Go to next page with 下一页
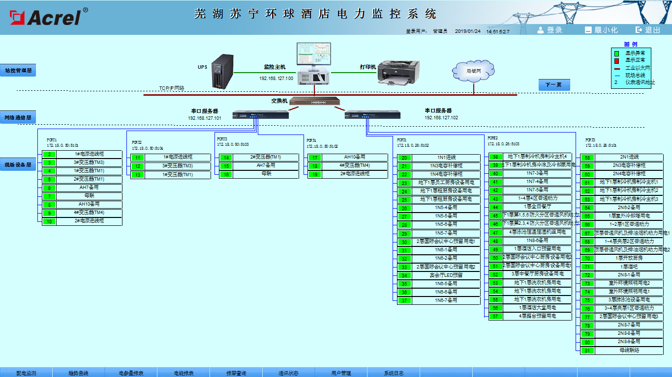This screenshot has height=377, width=672. [x=553, y=85]
